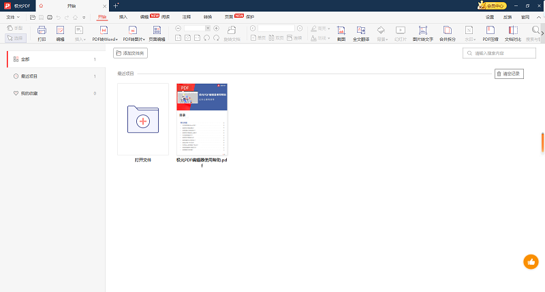The image size is (545, 292).
Task: Switch to the Annotate (注释) ribbon tab
Action: tap(187, 16)
